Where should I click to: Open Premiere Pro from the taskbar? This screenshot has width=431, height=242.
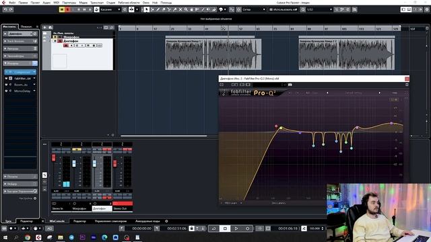pyautogui.click(x=82, y=237)
